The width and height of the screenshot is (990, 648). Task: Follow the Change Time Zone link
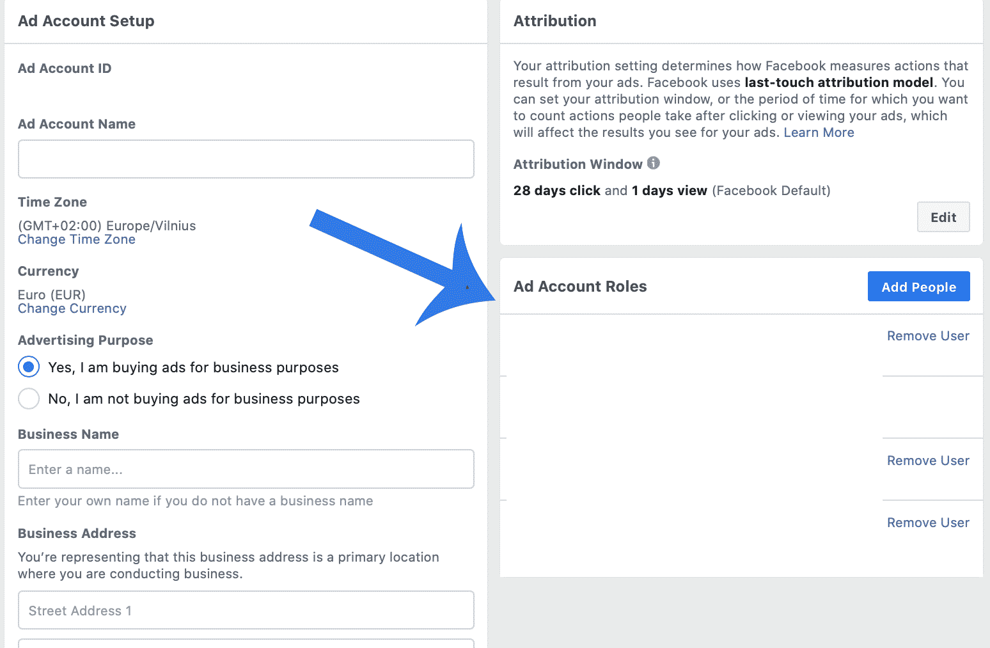pyautogui.click(x=77, y=239)
